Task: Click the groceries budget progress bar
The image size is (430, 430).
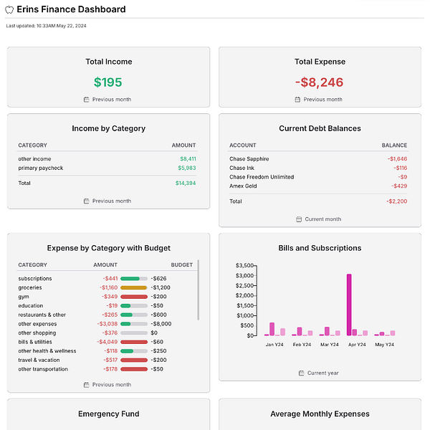Action: [x=134, y=287]
